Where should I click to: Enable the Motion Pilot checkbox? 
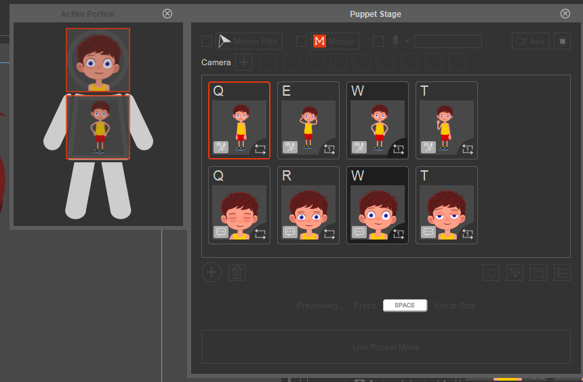click(x=207, y=41)
